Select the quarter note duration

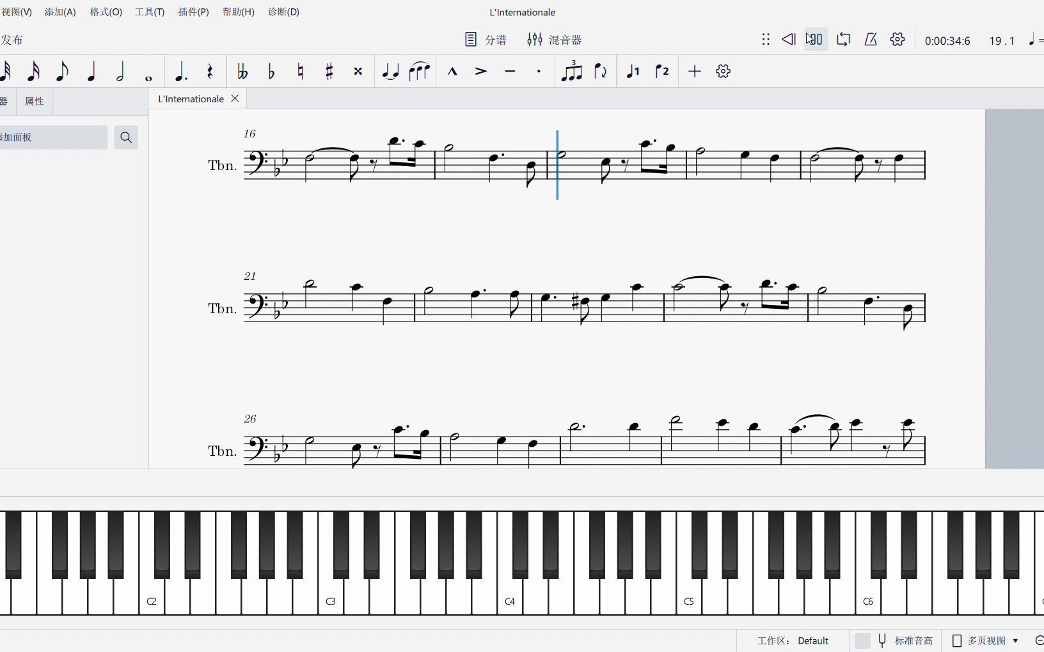[x=91, y=71]
